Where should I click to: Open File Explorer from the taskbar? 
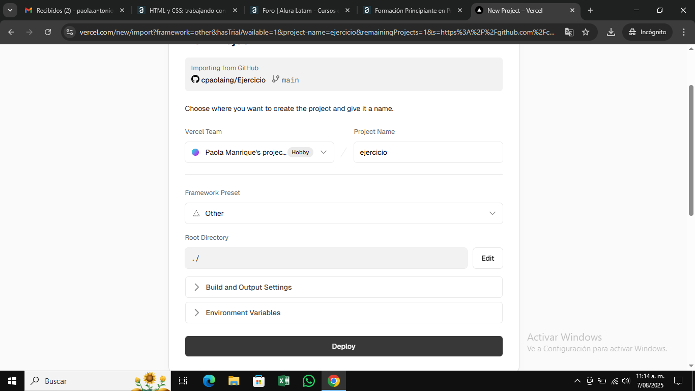[234, 381]
